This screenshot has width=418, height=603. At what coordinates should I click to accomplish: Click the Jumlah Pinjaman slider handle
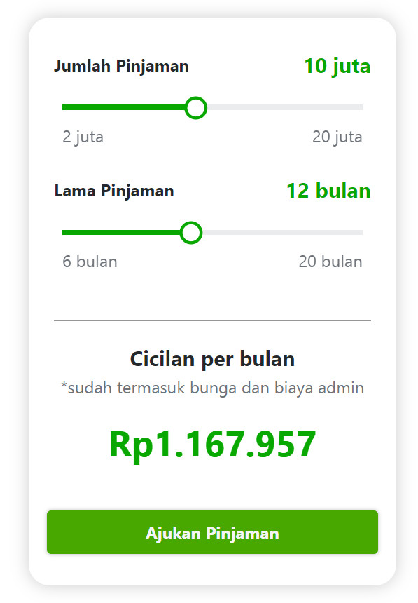pos(197,109)
